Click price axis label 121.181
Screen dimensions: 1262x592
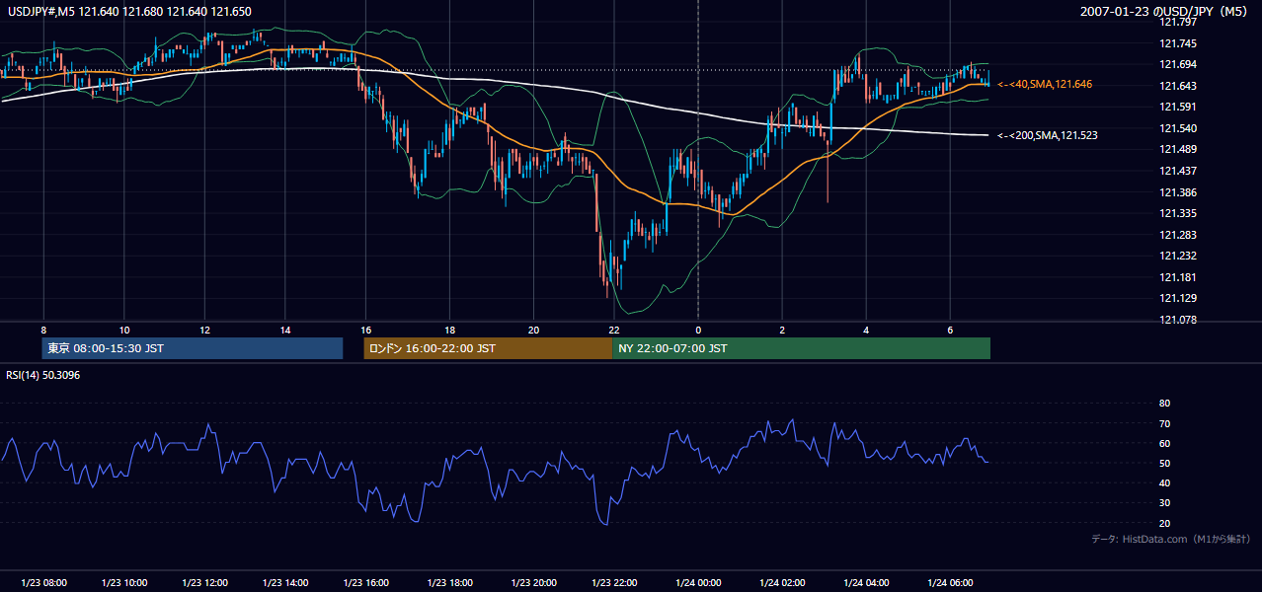[1177, 277]
